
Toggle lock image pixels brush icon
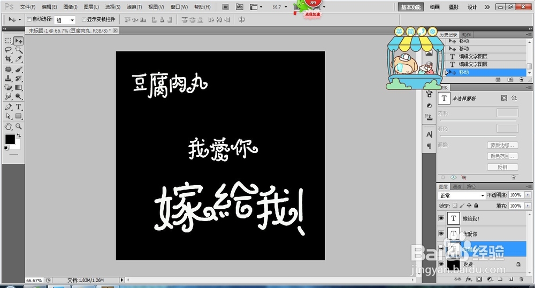point(462,206)
